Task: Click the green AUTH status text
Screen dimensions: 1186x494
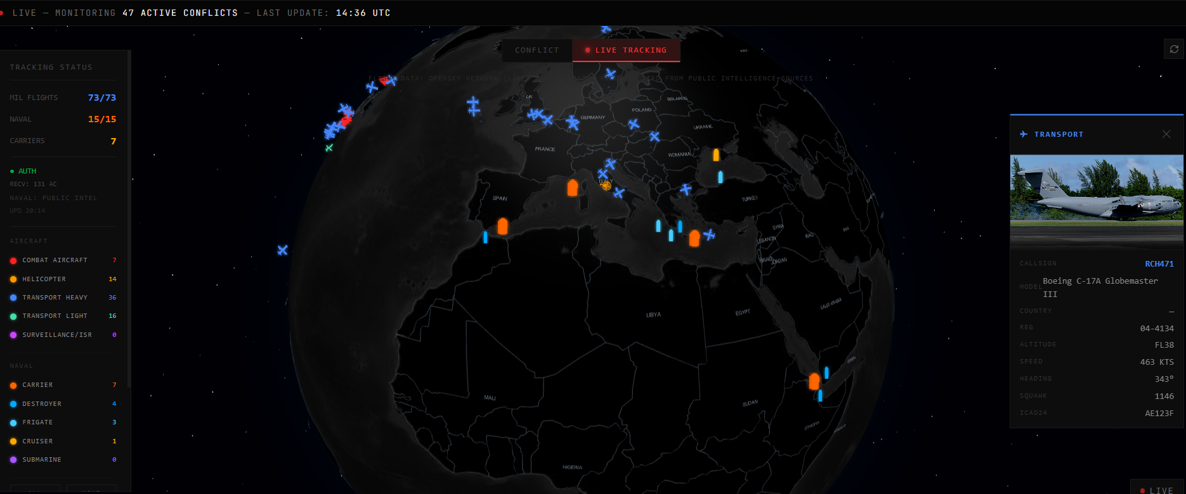Action: (x=27, y=171)
